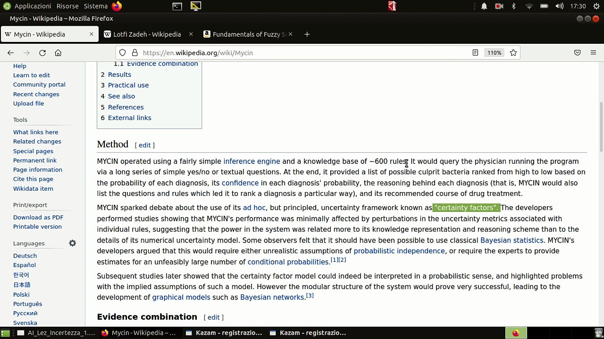Open the Firefox home page icon
604x339 pixels.
click(58, 53)
